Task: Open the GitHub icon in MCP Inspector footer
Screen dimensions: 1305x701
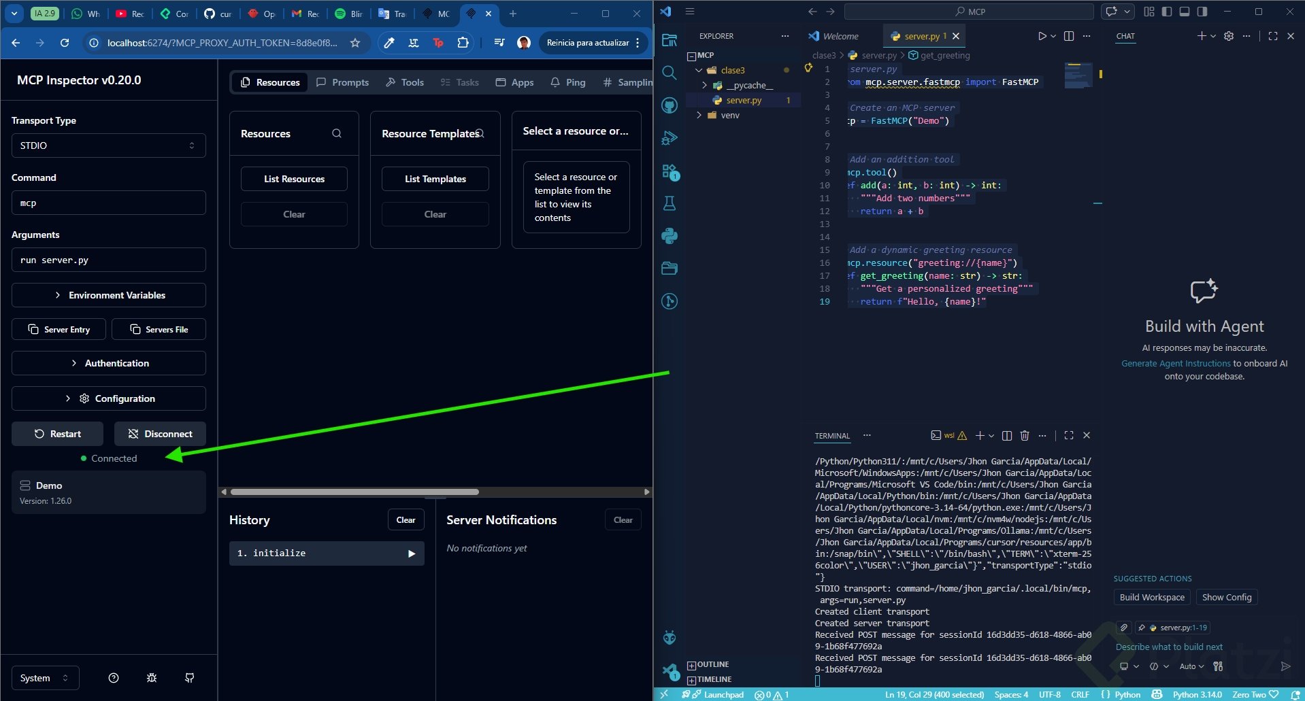Action: tap(190, 678)
